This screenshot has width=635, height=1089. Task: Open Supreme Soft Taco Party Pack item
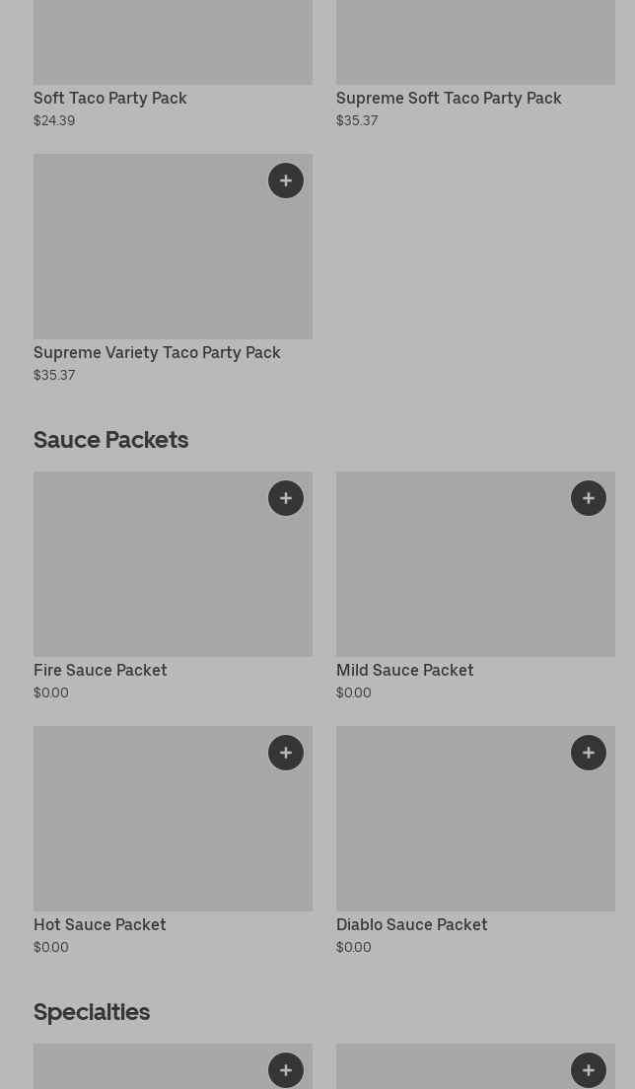coord(449,99)
